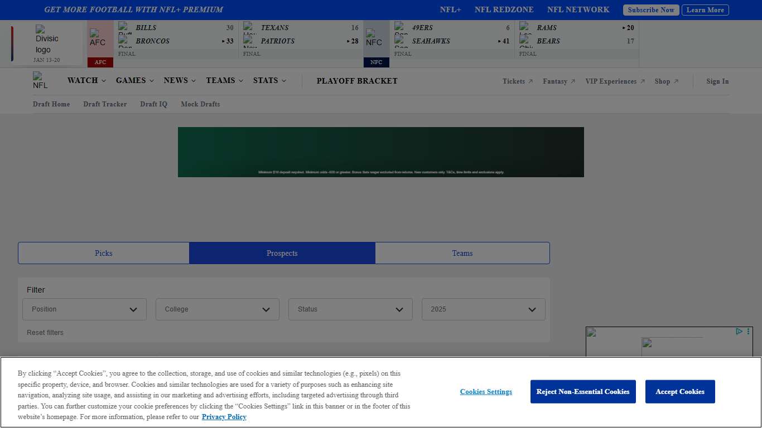Screen dimensions: 762x428
Task: Open the Position filter dropdown
Action: pyautogui.click(x=84, y=309)
